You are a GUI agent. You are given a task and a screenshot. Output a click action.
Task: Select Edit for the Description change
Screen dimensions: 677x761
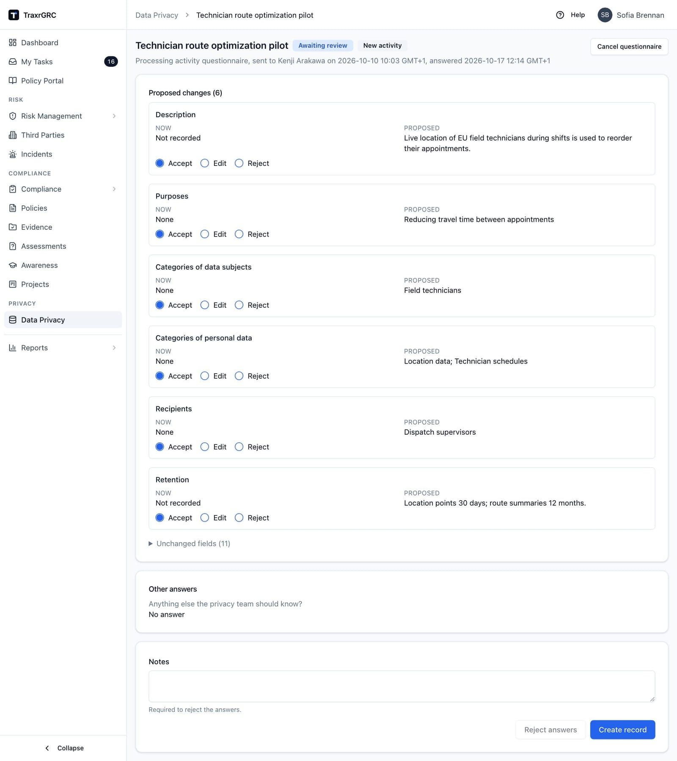pos(205,163)
